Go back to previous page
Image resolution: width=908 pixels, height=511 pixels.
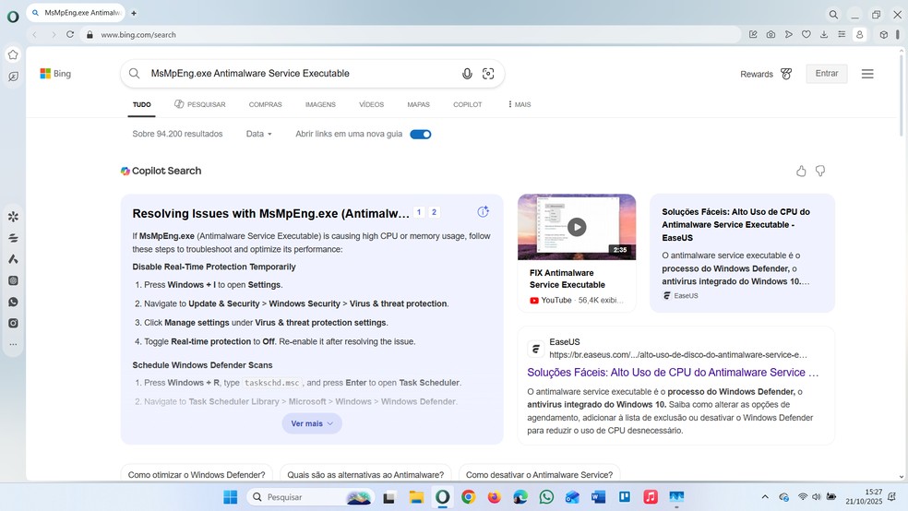(35, 35)
